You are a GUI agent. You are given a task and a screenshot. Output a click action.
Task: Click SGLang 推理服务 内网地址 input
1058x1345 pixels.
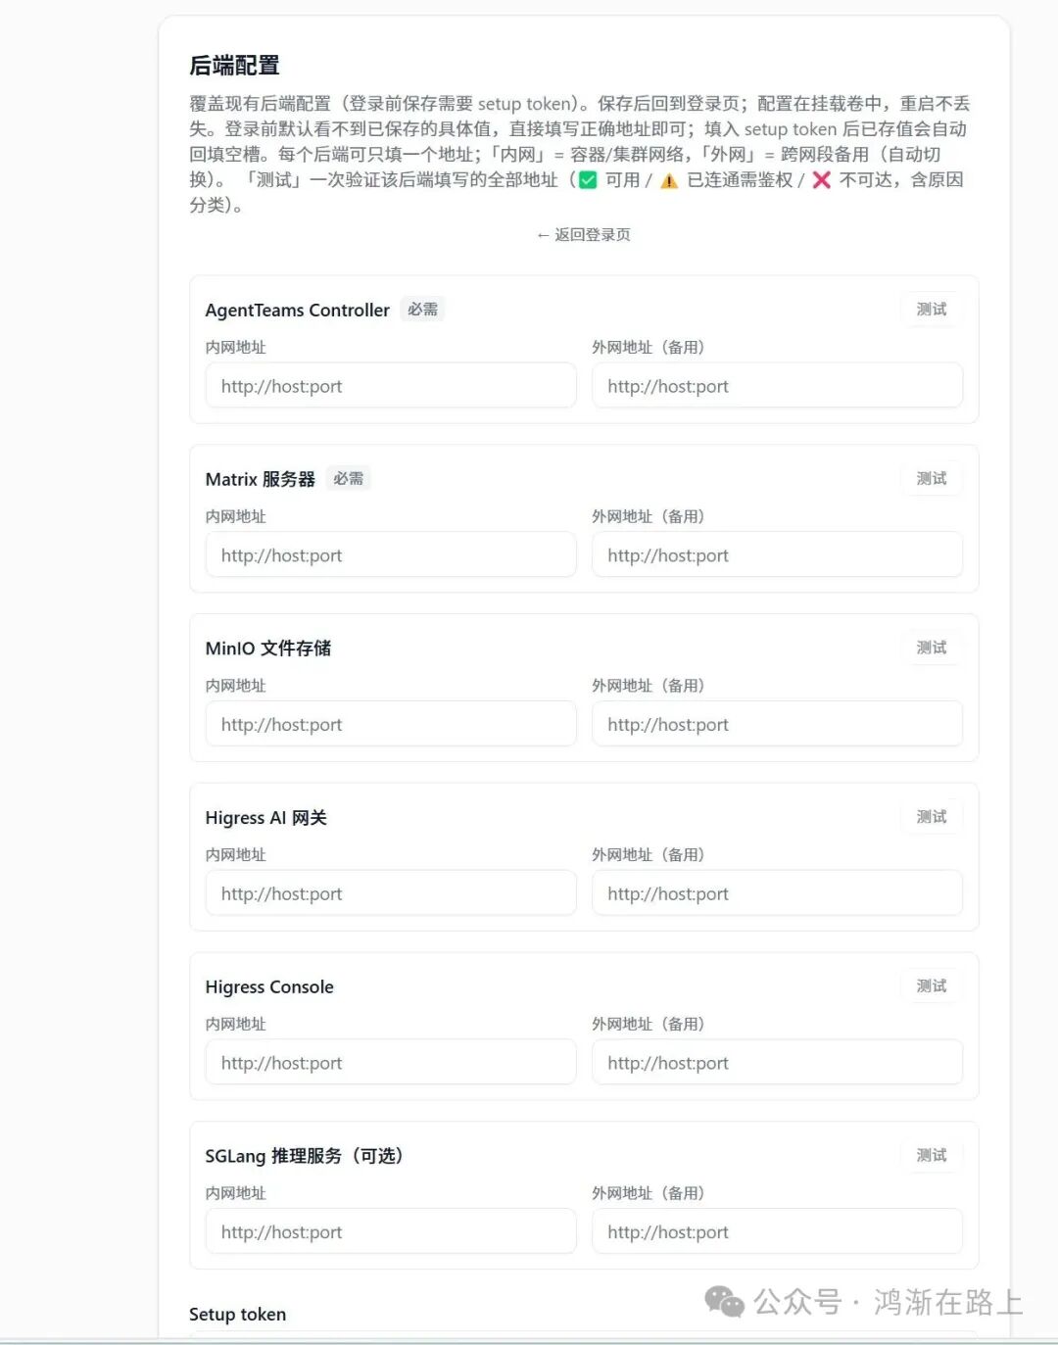pos(391,1232)
